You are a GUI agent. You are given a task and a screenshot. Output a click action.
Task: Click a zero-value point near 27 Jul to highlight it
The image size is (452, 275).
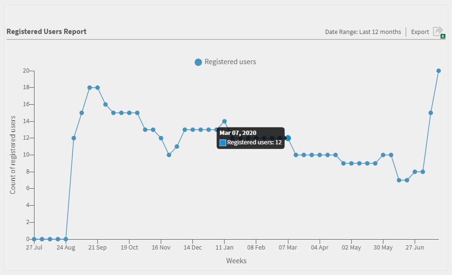pyautogui.click(x=33, y=239)
